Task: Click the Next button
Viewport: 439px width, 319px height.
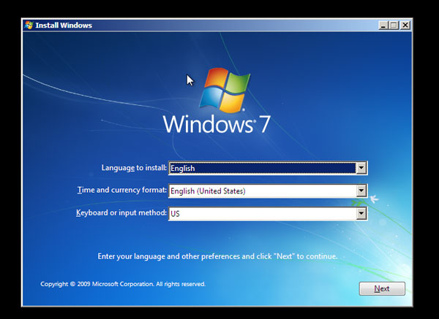Action: 382,288
